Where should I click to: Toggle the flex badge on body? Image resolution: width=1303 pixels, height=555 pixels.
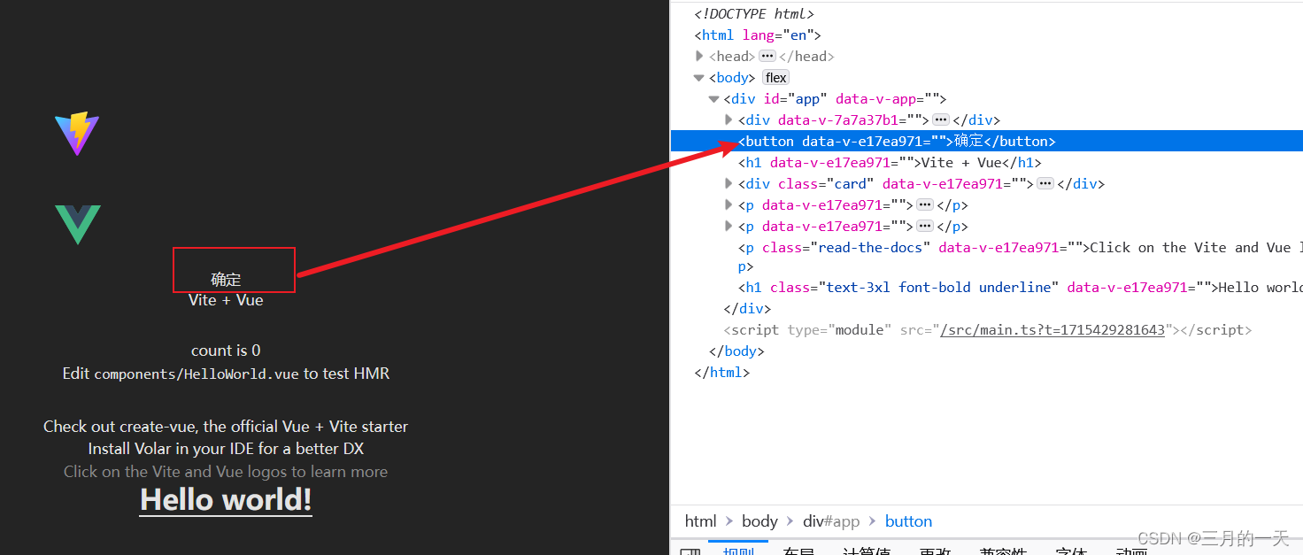point(775,78)
